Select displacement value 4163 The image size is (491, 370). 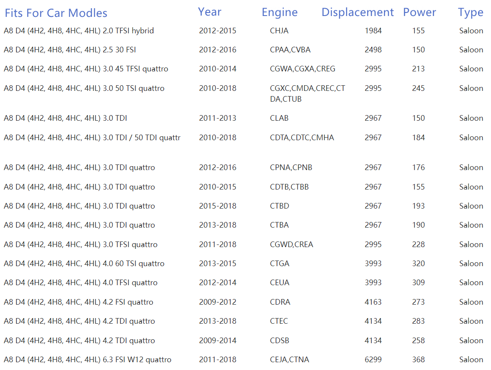coord(373,302)
